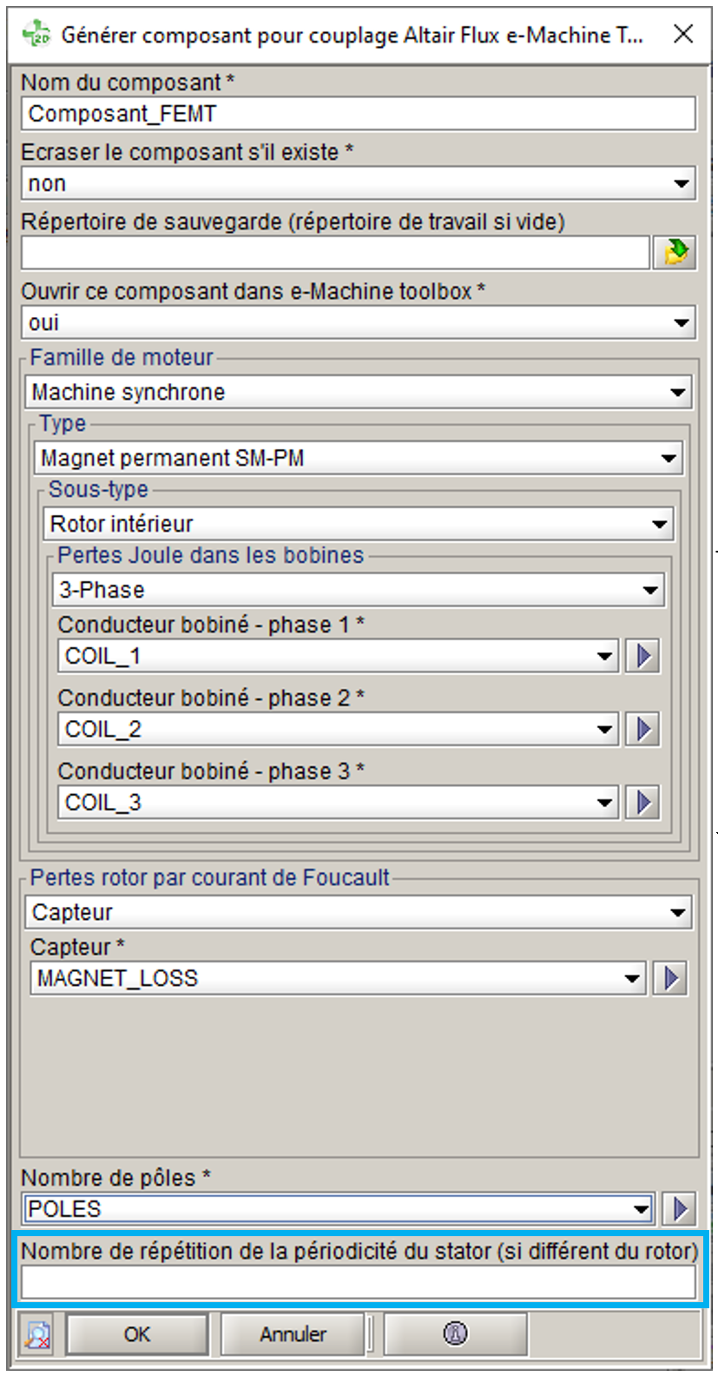Click the arrow button beside COIL_3
718x1376 pixels.
tap(643, 802)
